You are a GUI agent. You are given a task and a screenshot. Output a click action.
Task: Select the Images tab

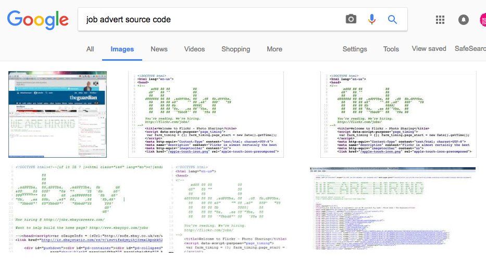(122, 49)
